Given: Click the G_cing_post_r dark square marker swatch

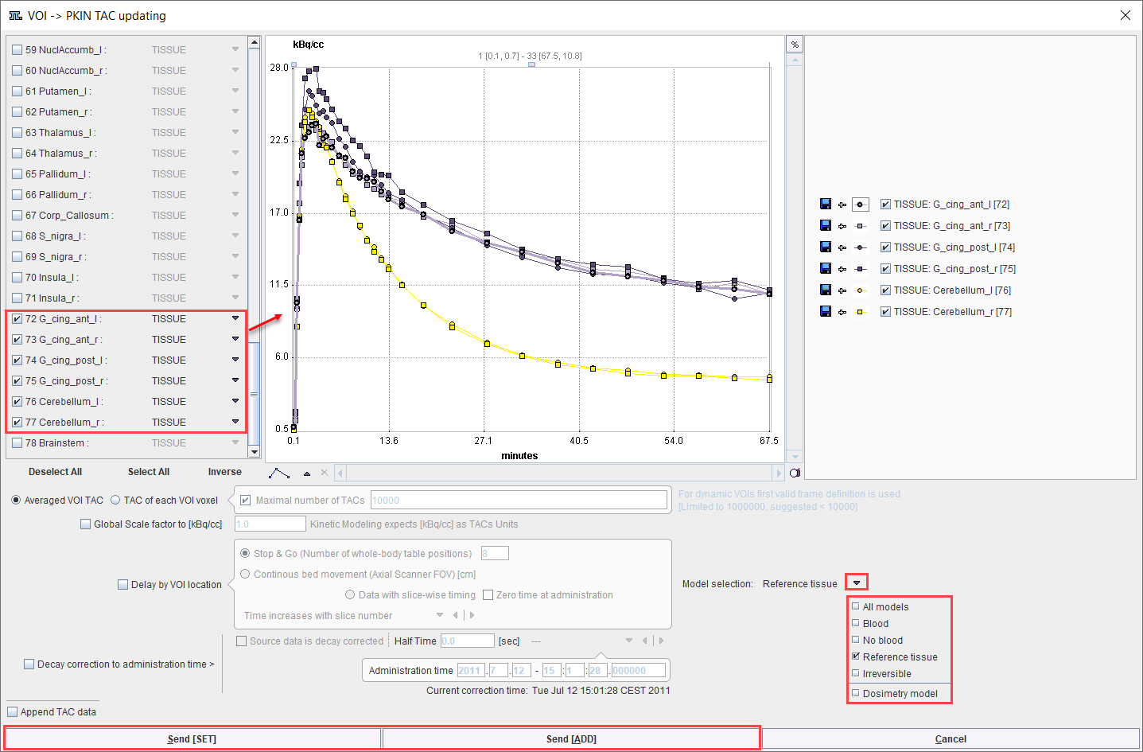Looking at the screenshot, I should [x=860, y=269].
